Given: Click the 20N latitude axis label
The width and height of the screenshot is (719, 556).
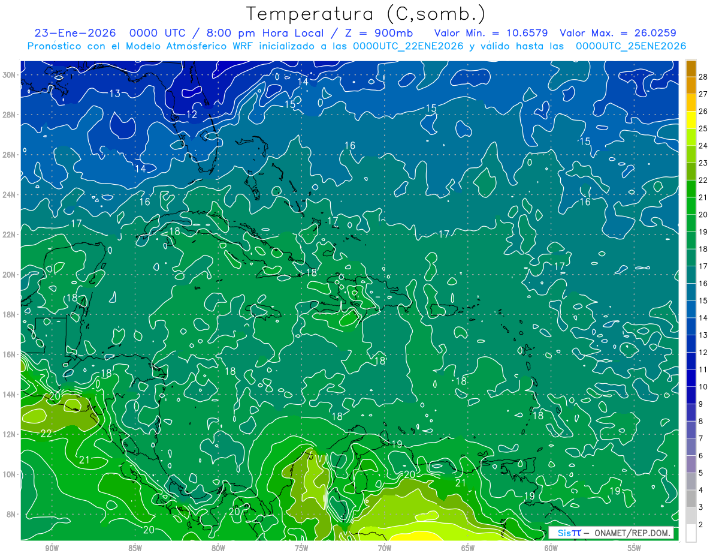Looking at the screenshot, I should tap(10, 275).
